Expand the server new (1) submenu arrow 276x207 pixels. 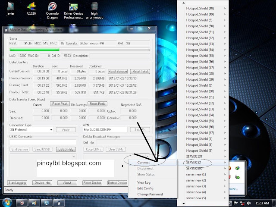pyautogui.click(x=225, y=174)
